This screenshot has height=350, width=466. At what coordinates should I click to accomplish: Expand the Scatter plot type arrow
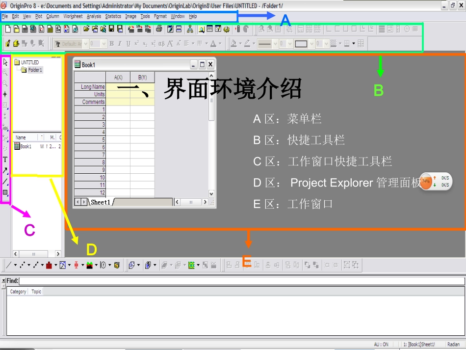pos(29,265)
